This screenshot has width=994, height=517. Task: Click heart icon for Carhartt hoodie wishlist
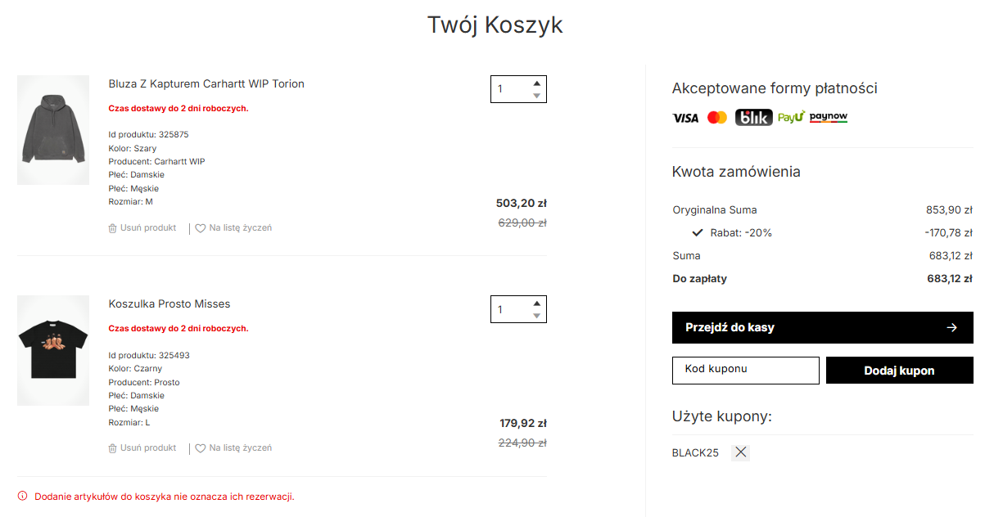tap(201, 228)
